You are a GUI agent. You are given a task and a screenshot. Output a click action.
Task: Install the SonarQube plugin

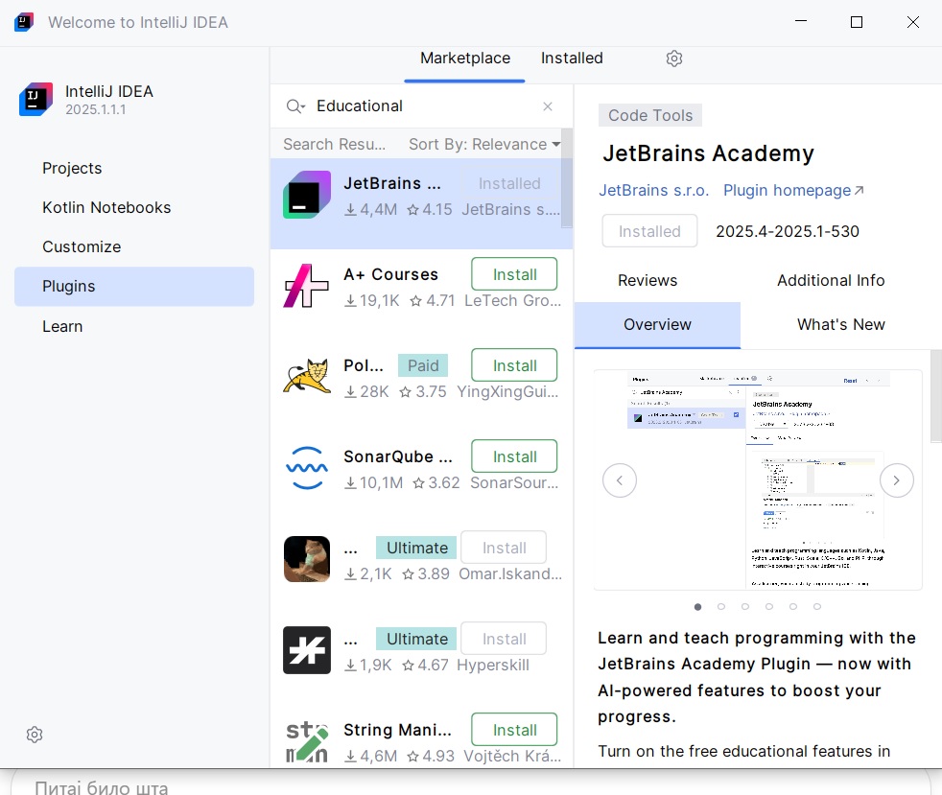(514, 456)
